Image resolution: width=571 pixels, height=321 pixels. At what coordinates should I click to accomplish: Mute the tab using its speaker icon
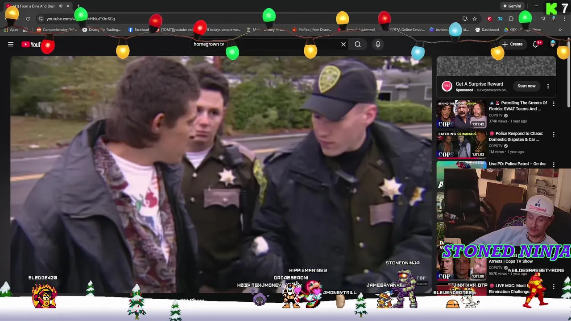pos(60,6)
